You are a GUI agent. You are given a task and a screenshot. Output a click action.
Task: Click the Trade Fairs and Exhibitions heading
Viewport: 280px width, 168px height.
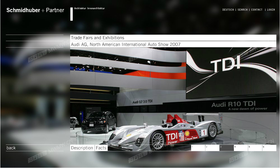(x=98, y=38)
